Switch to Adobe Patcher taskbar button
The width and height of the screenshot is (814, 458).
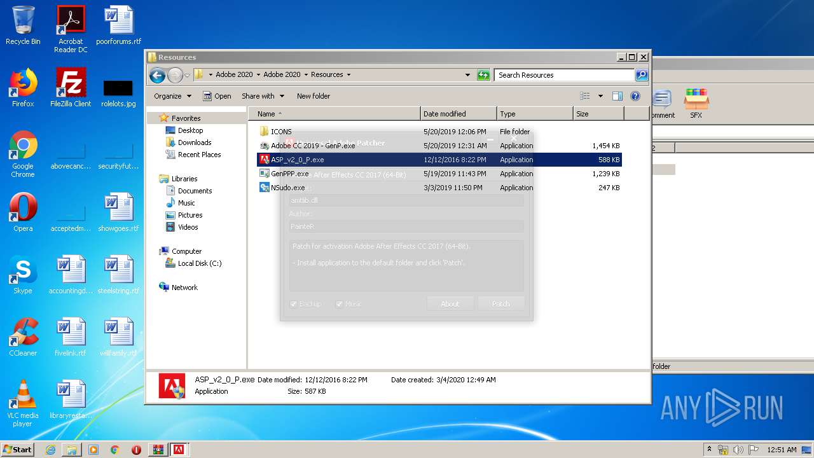point(179,450)
